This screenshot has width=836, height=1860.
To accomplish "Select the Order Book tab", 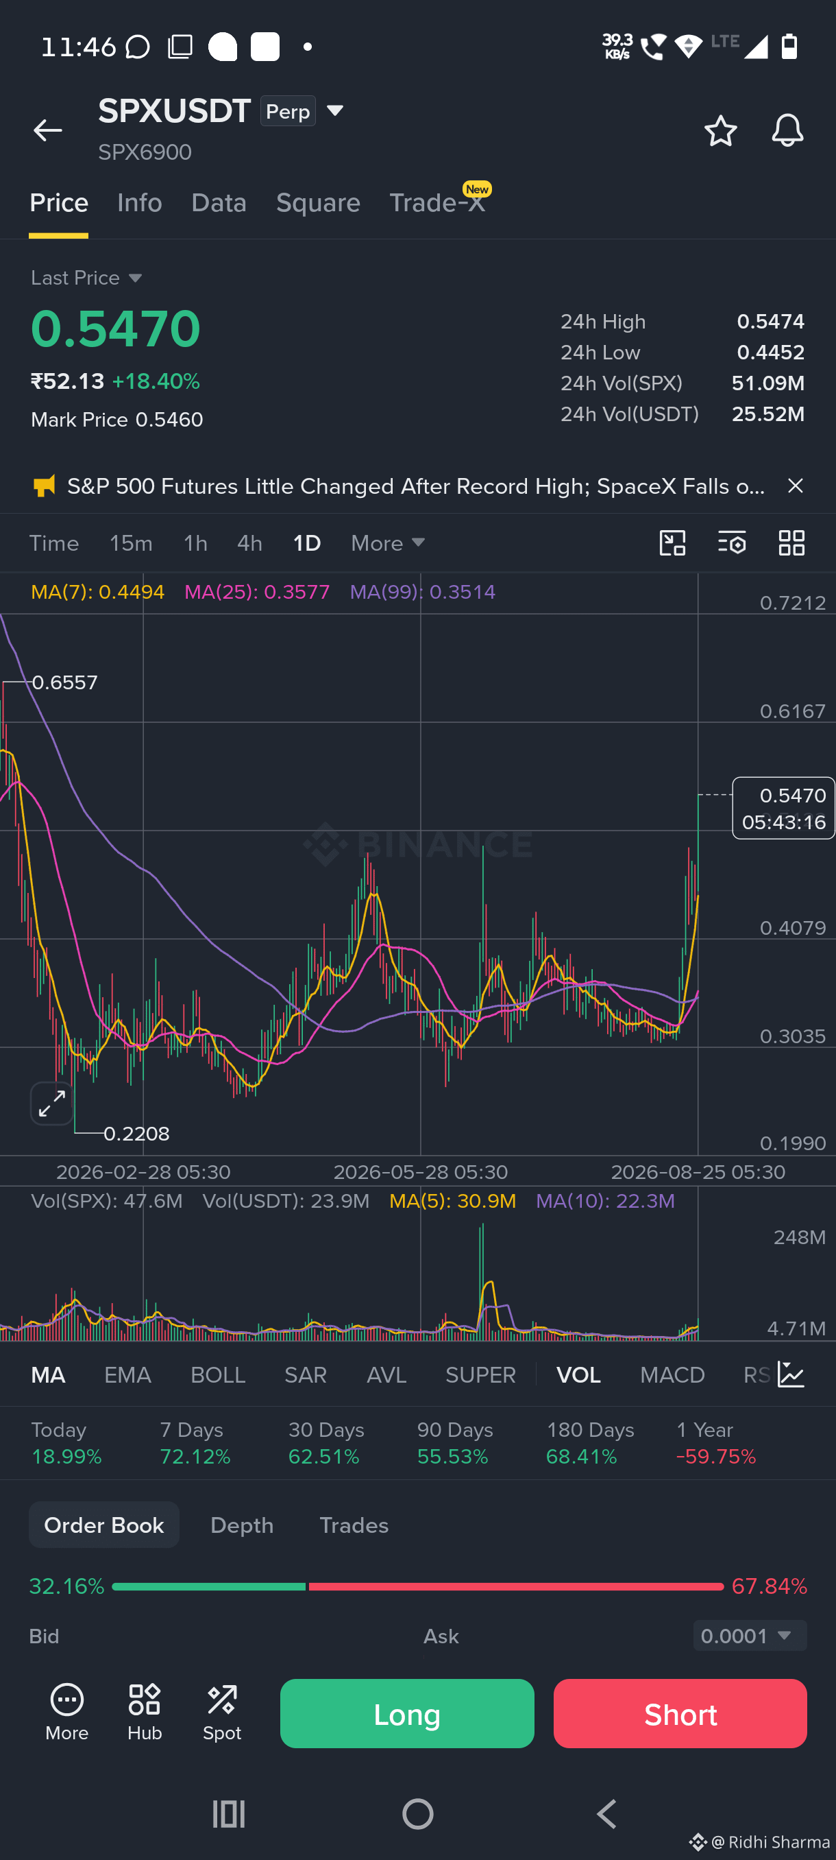I will [104, 1525].
